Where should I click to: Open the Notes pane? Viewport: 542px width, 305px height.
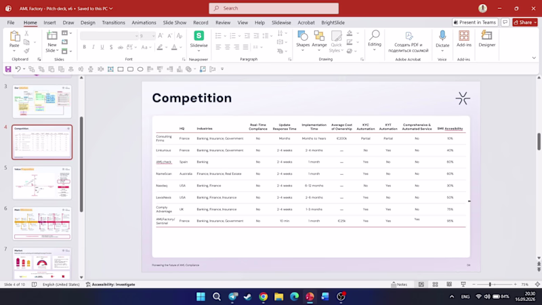tap(399, 284)
